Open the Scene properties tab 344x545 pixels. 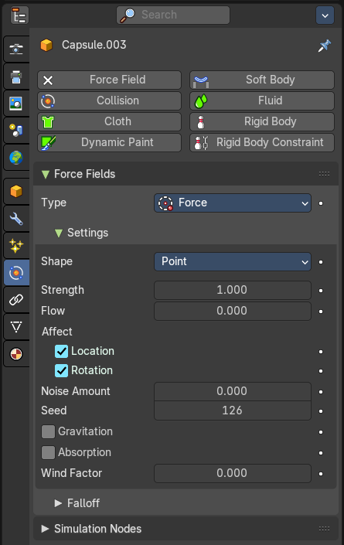pyautogui.click(x=16, y=131)
